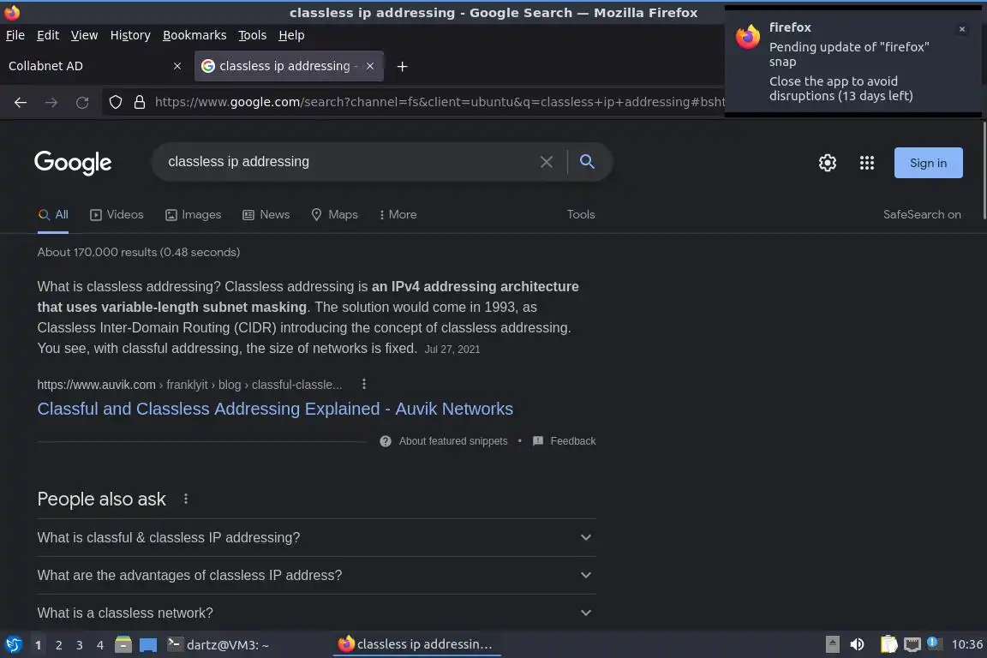The image size is (987, 658).
Task: Click the Firefox taskbar window button
Action: pyautogui.click(x=416, y=644)
